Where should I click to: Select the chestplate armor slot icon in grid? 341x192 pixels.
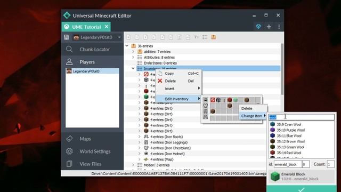click(206, 106)
